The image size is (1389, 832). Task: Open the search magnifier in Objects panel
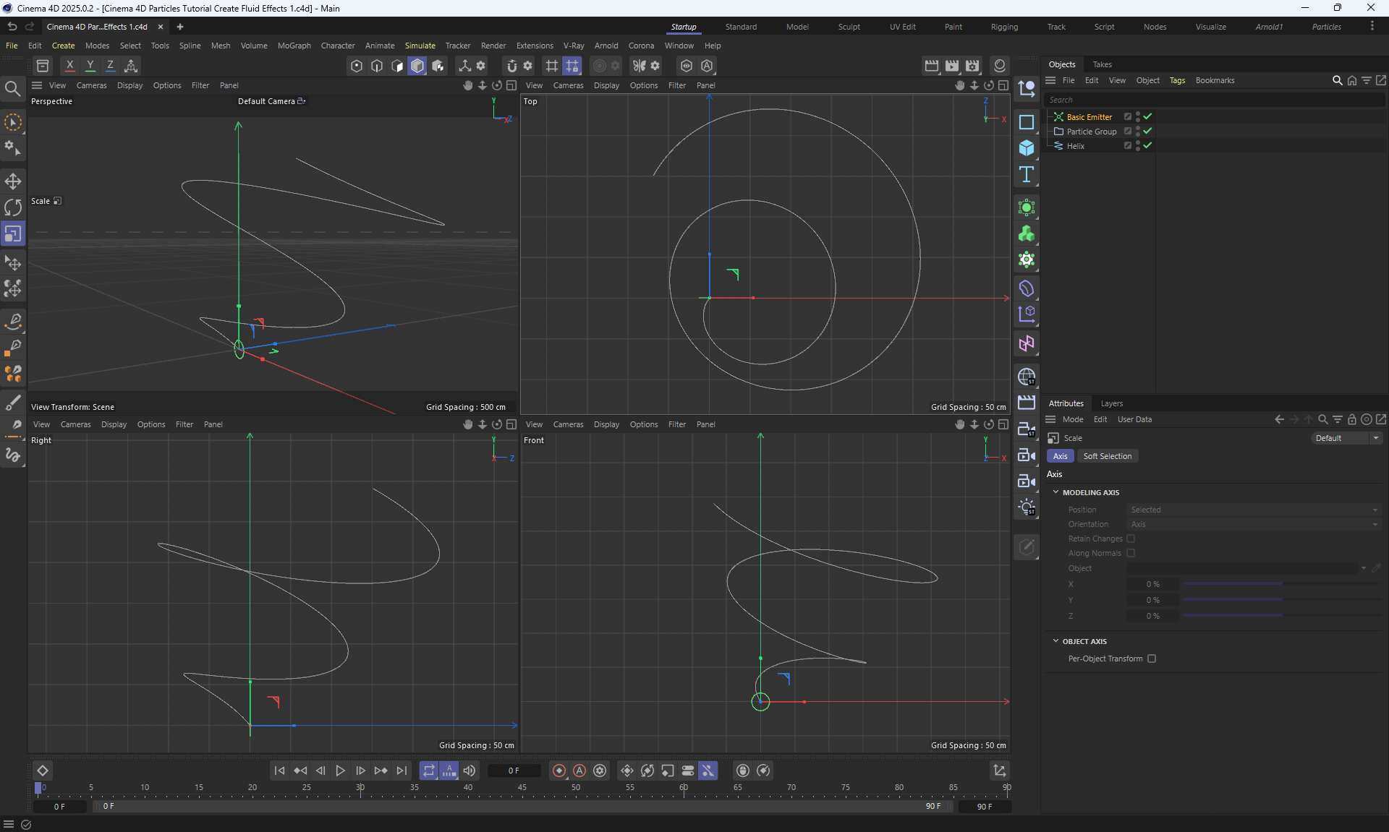(1337, 80)
